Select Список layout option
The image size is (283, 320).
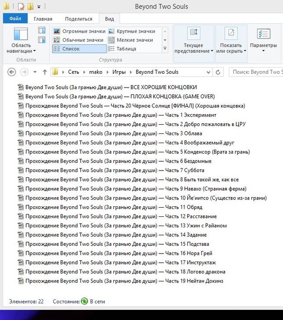(x=79, y=49)
